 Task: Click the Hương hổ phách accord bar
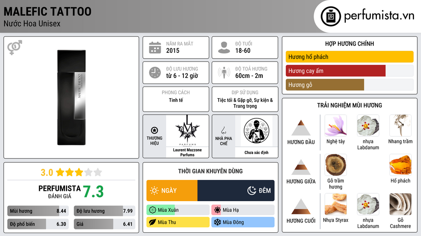349,57
